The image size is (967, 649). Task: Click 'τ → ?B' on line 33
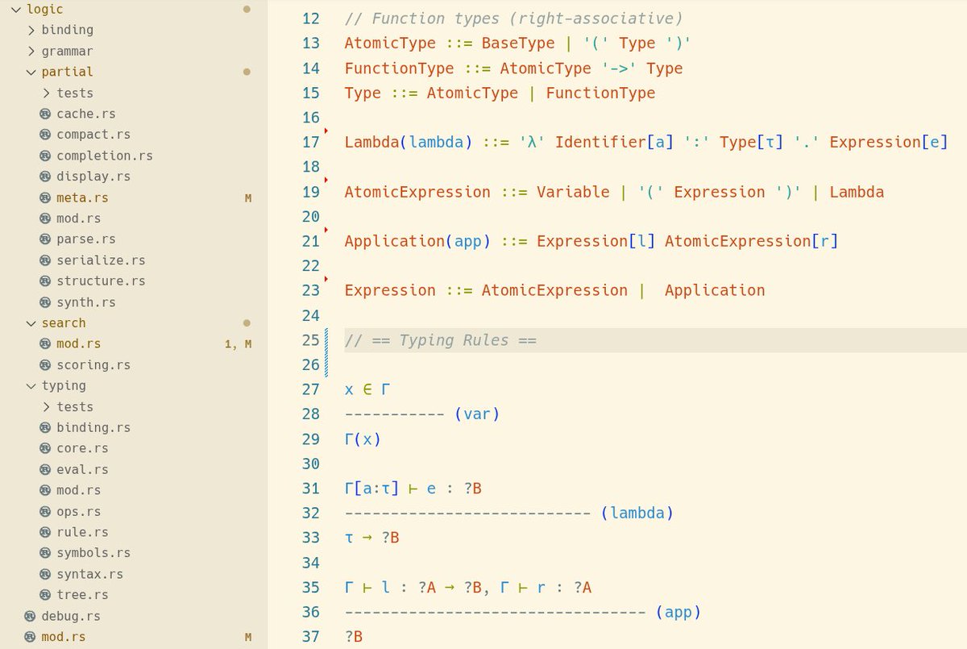click(371, 538)
